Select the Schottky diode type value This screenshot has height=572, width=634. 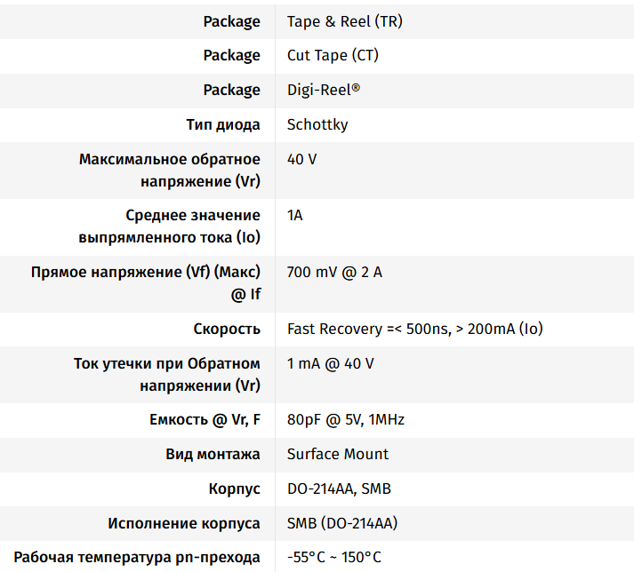(317, 124)
